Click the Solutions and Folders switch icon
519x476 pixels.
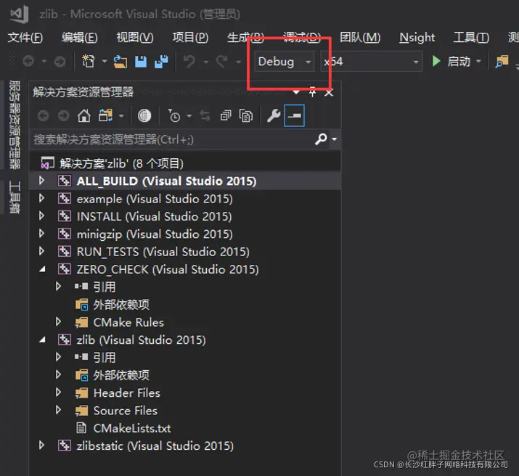tap(105, 116)
